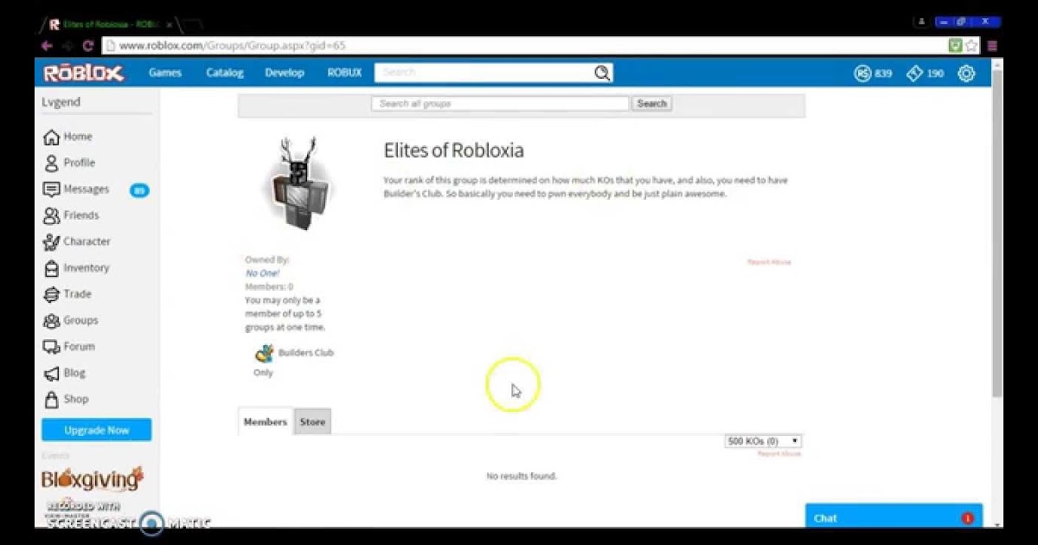
Task: Click the top navigation search box
Action: (484, 73)
